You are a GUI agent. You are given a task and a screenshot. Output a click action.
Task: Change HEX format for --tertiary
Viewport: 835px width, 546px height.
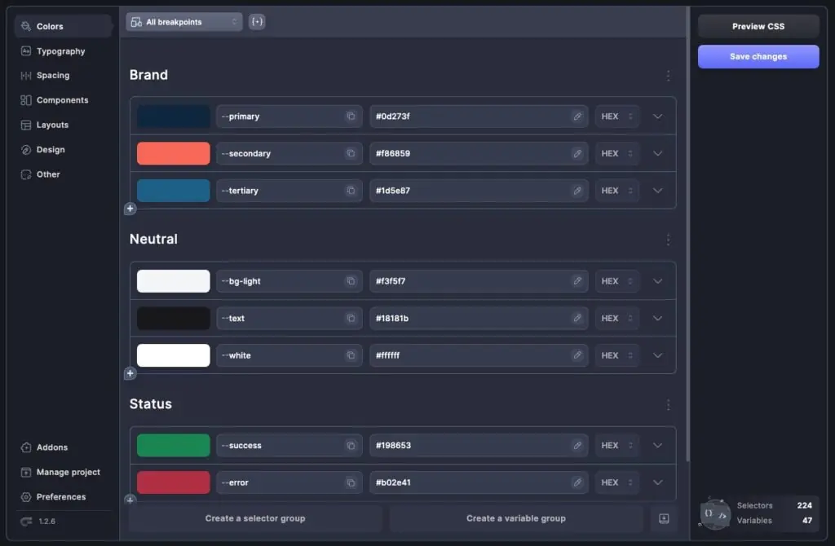tap(616, 191)
